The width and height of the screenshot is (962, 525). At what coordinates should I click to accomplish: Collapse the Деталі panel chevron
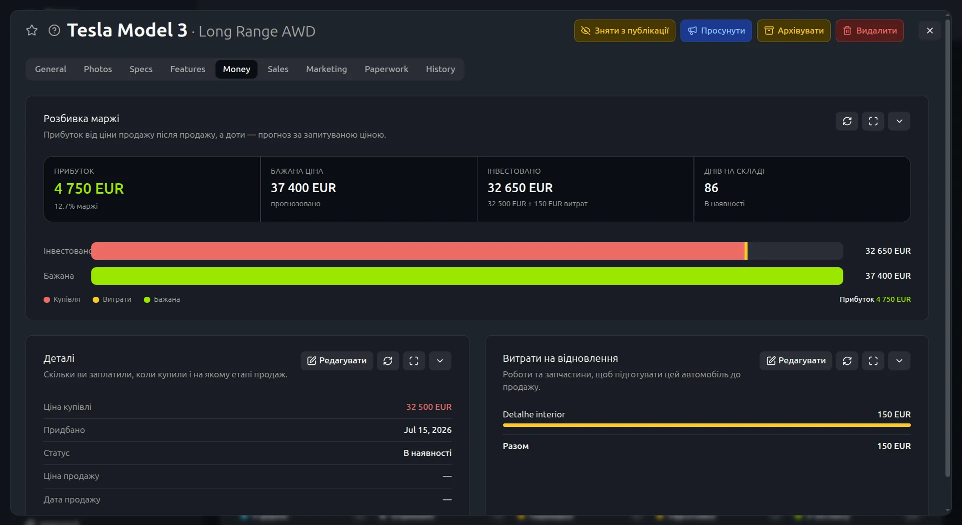[440, 361]
